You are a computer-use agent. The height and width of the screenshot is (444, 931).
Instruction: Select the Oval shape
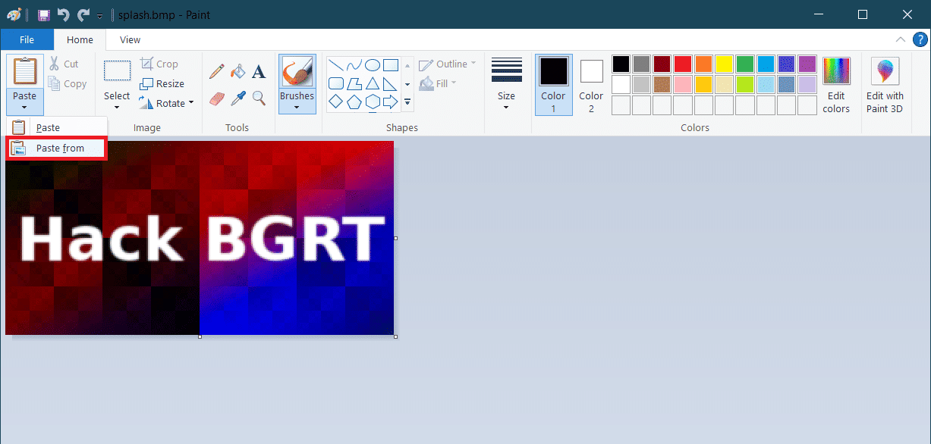point(371,64)
